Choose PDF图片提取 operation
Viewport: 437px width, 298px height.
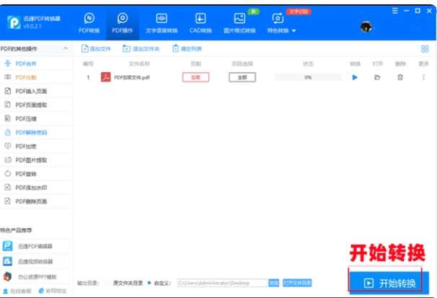tap(36, 160)
